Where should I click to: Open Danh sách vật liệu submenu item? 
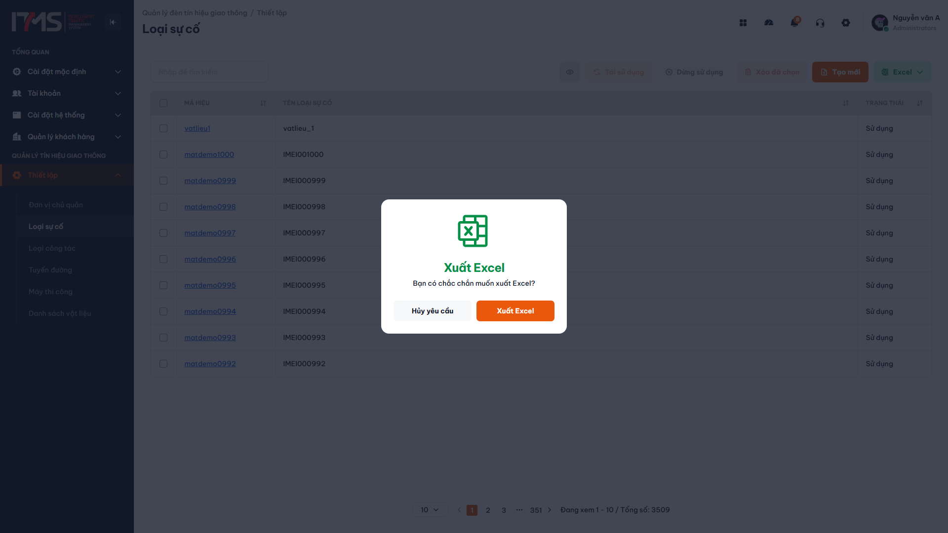[60, 313]
